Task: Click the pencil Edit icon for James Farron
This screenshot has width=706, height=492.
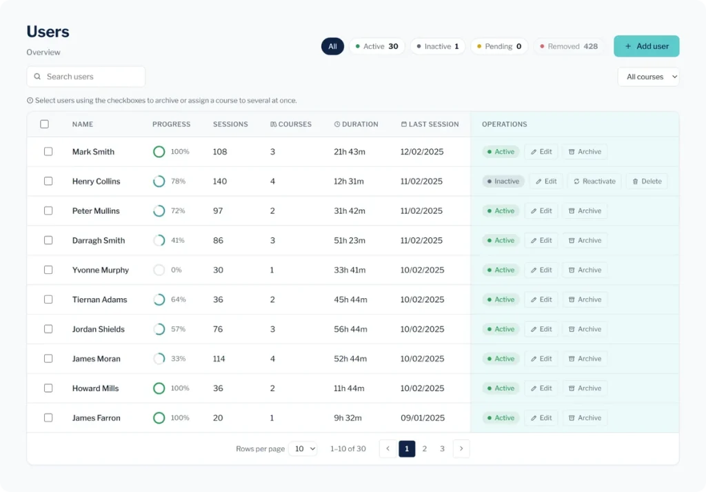Action: tap(534, 418)
